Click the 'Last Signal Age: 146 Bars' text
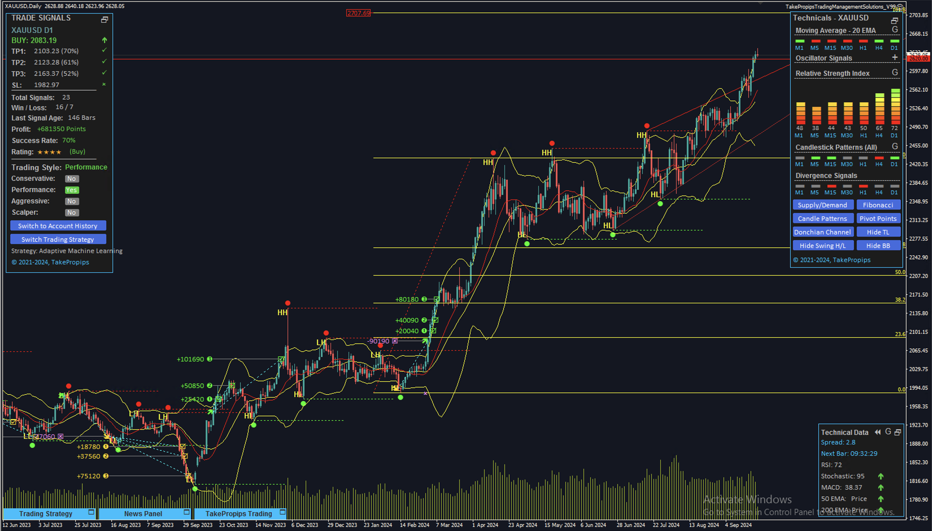Image resolution: width=932 pixels, height=531 pixels. 53,118
